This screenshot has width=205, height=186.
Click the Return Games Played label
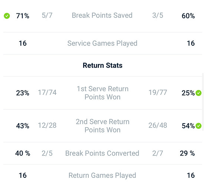[x=102, y=176]
